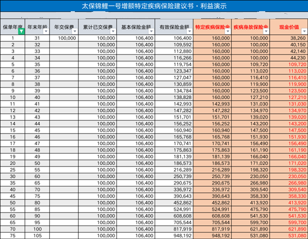Select effective amount cell 109,592
This screenshot has height=239, width=308.
(174, 45)
